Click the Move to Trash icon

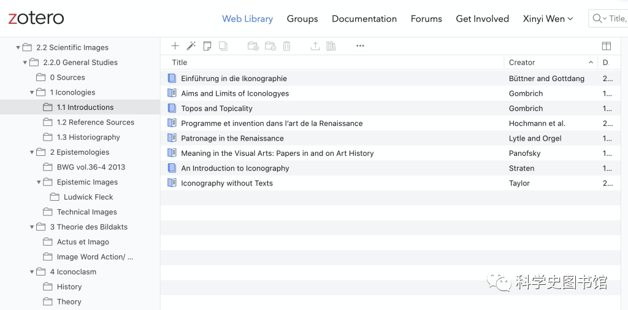pyautogui.click(x=286, y=46)
